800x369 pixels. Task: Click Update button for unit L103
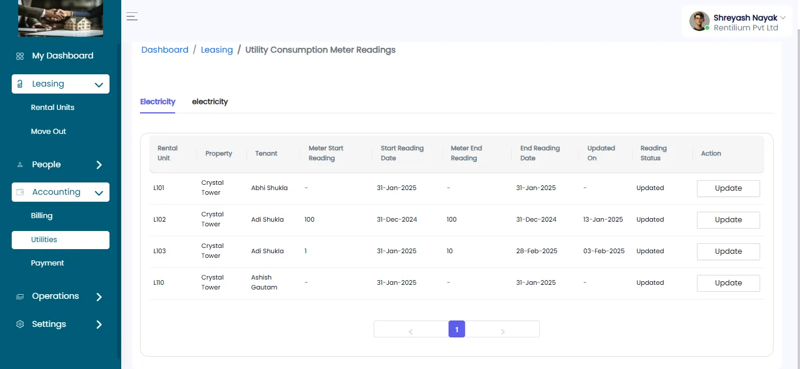click(729, 251)
